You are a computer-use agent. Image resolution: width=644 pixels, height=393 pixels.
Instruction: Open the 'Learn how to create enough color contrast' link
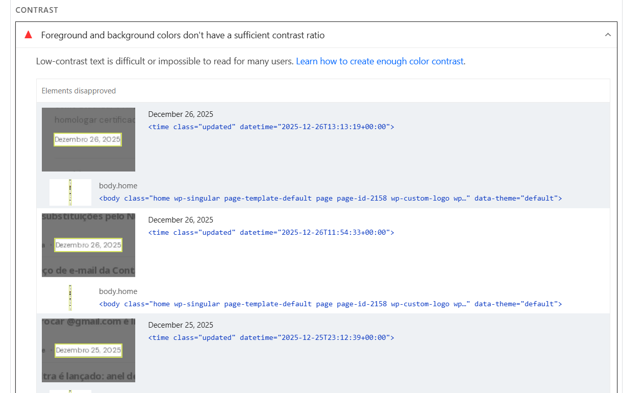point(380,61)
